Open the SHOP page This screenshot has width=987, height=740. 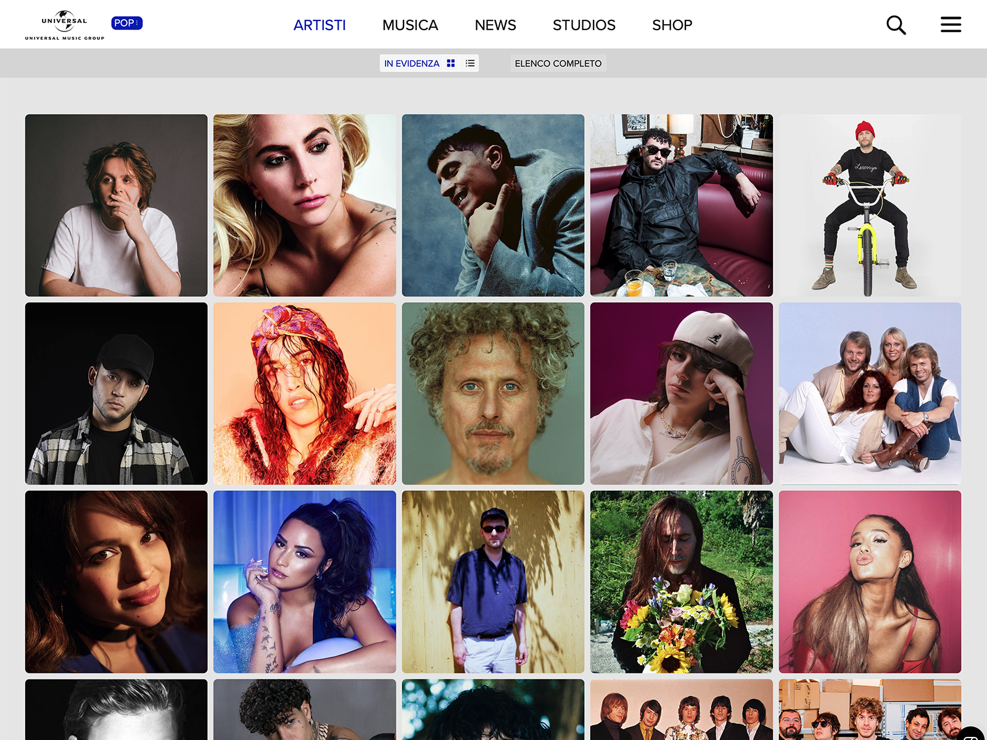(672, 25)
